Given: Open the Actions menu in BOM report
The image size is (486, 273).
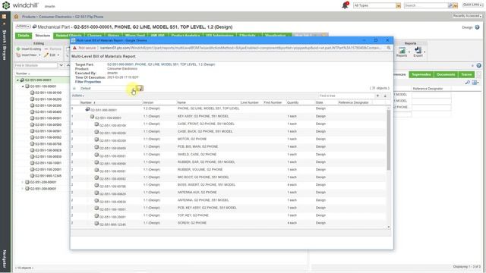Looking at the screenshot, I should (x=78, y=96).
